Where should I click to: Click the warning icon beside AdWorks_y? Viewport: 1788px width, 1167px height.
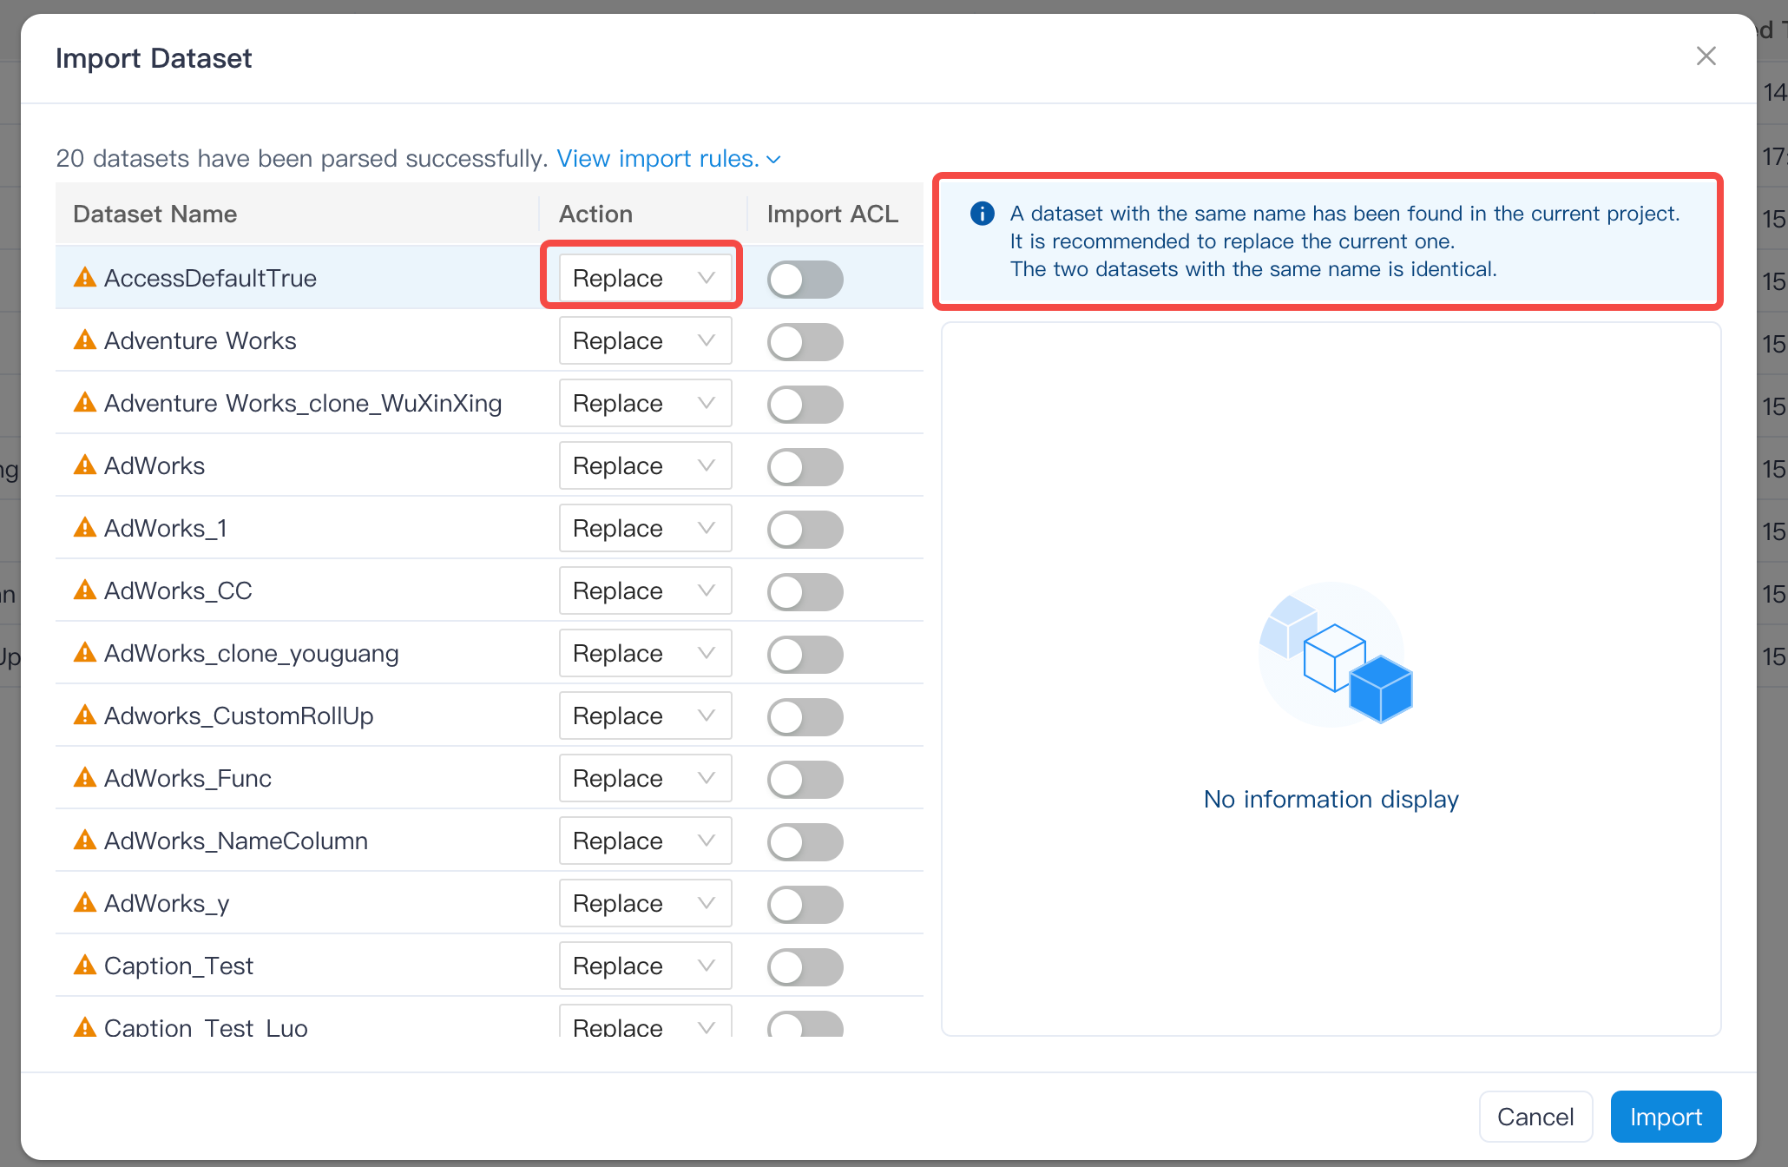(85, 903)
